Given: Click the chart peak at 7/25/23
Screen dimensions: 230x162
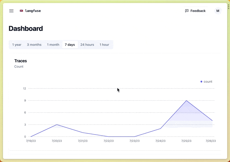Looking at the screenshot, I should pyautogui.click(x=187, y=100).
